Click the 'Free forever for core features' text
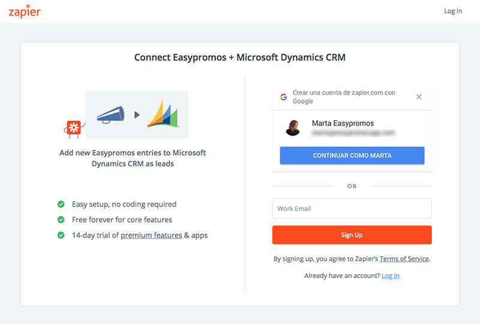The image size is (480, 324). (x=122, y=220)
